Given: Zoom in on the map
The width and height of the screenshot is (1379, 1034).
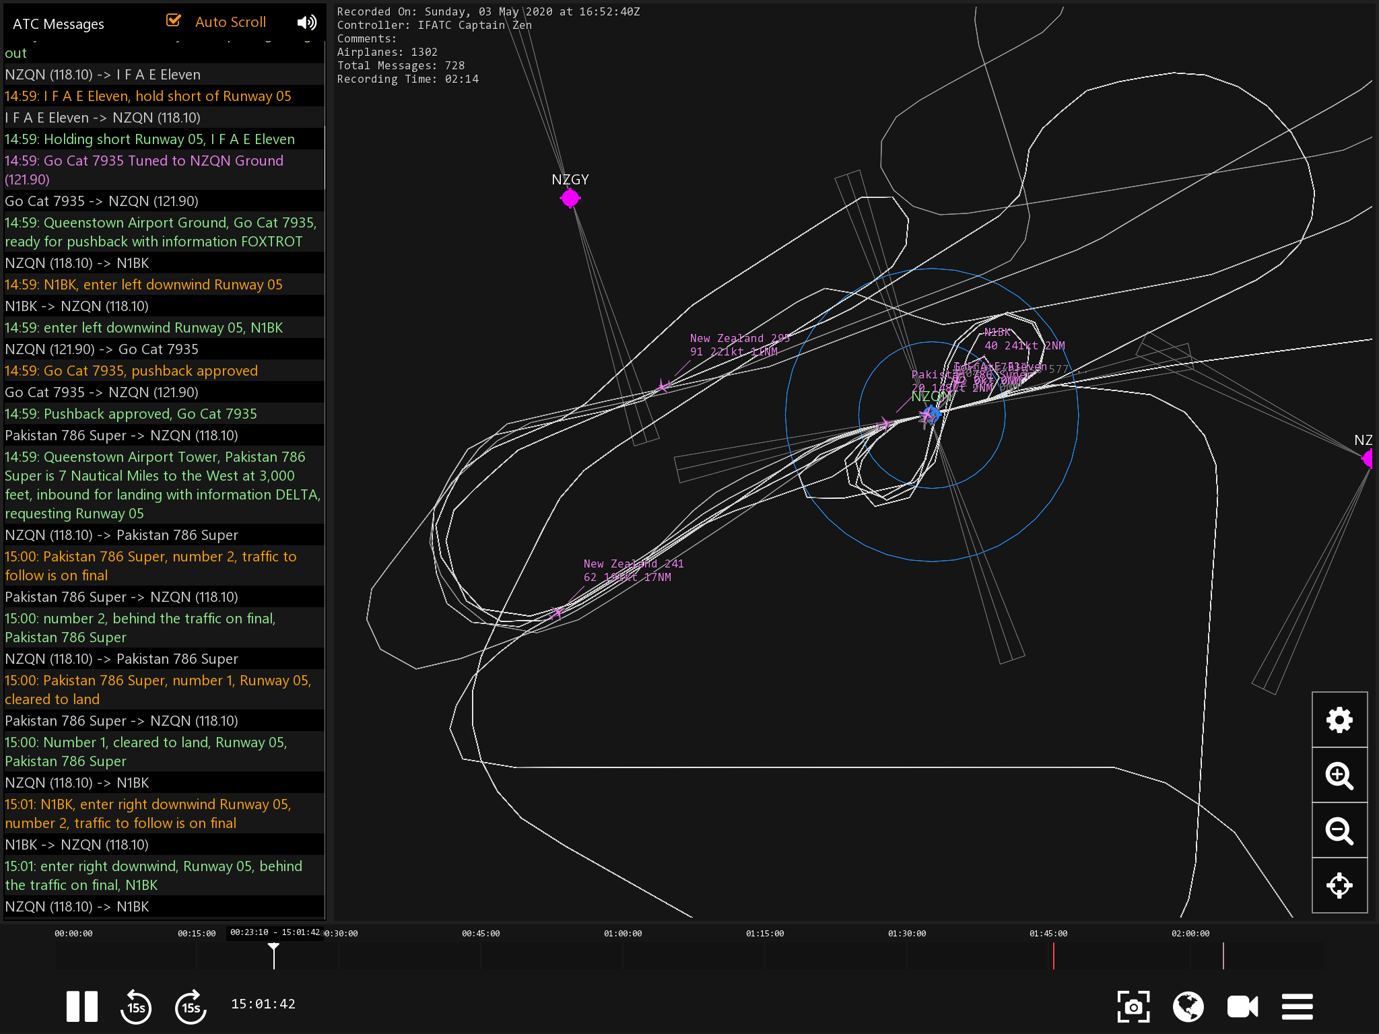Looking at the screenshot, I should coord(1339,775).
